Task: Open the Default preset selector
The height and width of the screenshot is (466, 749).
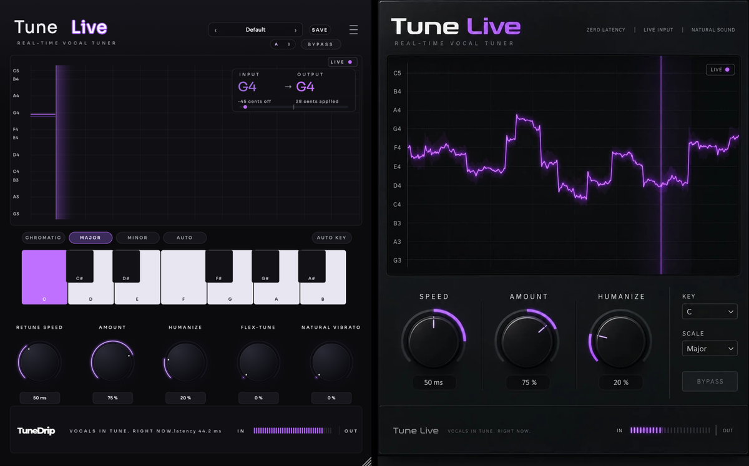Action: 255,30
